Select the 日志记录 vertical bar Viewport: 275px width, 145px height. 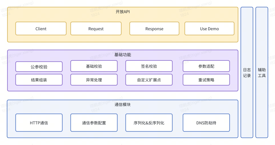(247, 72)
